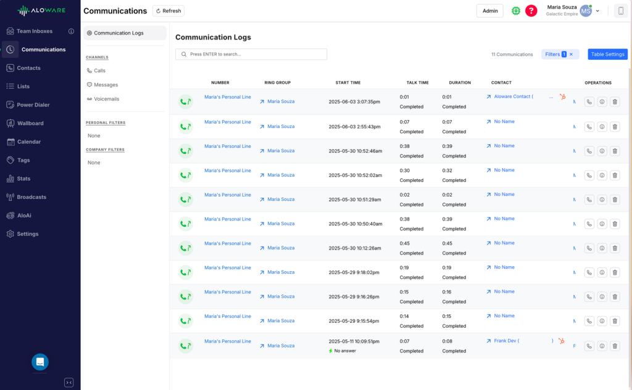
Task: Click the Tags sidebar icon
Action: (10, 160)
